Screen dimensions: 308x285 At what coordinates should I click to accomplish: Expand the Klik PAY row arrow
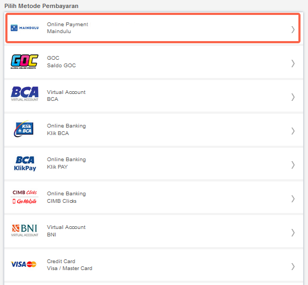(x=293, y=165)
